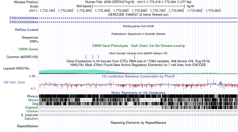Click the Sequences track label
This screenshot has width=238, height=132.
(30, 37)
